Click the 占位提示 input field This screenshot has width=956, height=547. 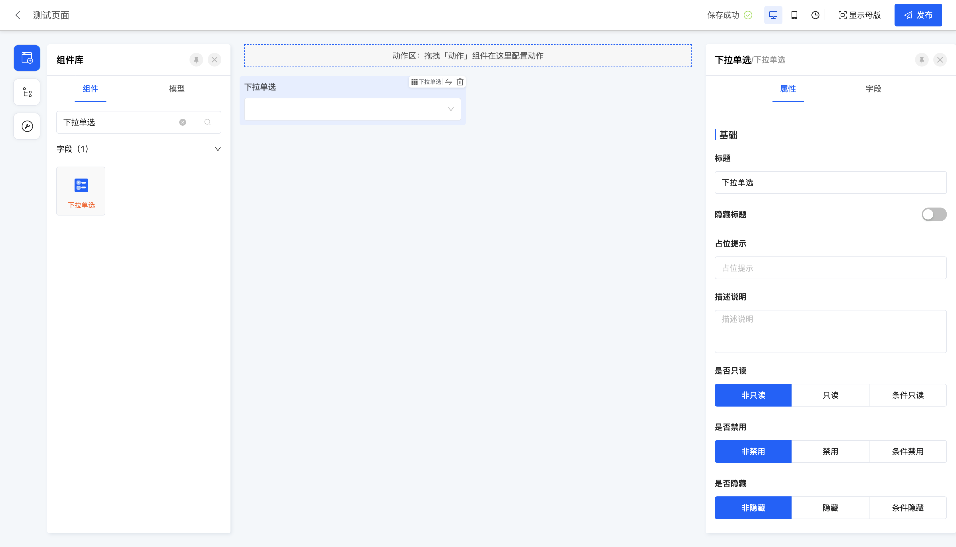point(830,268)
